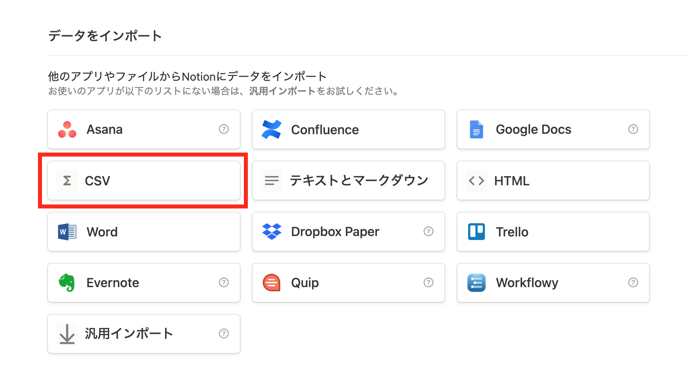Import boards from Trello
The width and height of the screenshot is (690, 377).
553,232
